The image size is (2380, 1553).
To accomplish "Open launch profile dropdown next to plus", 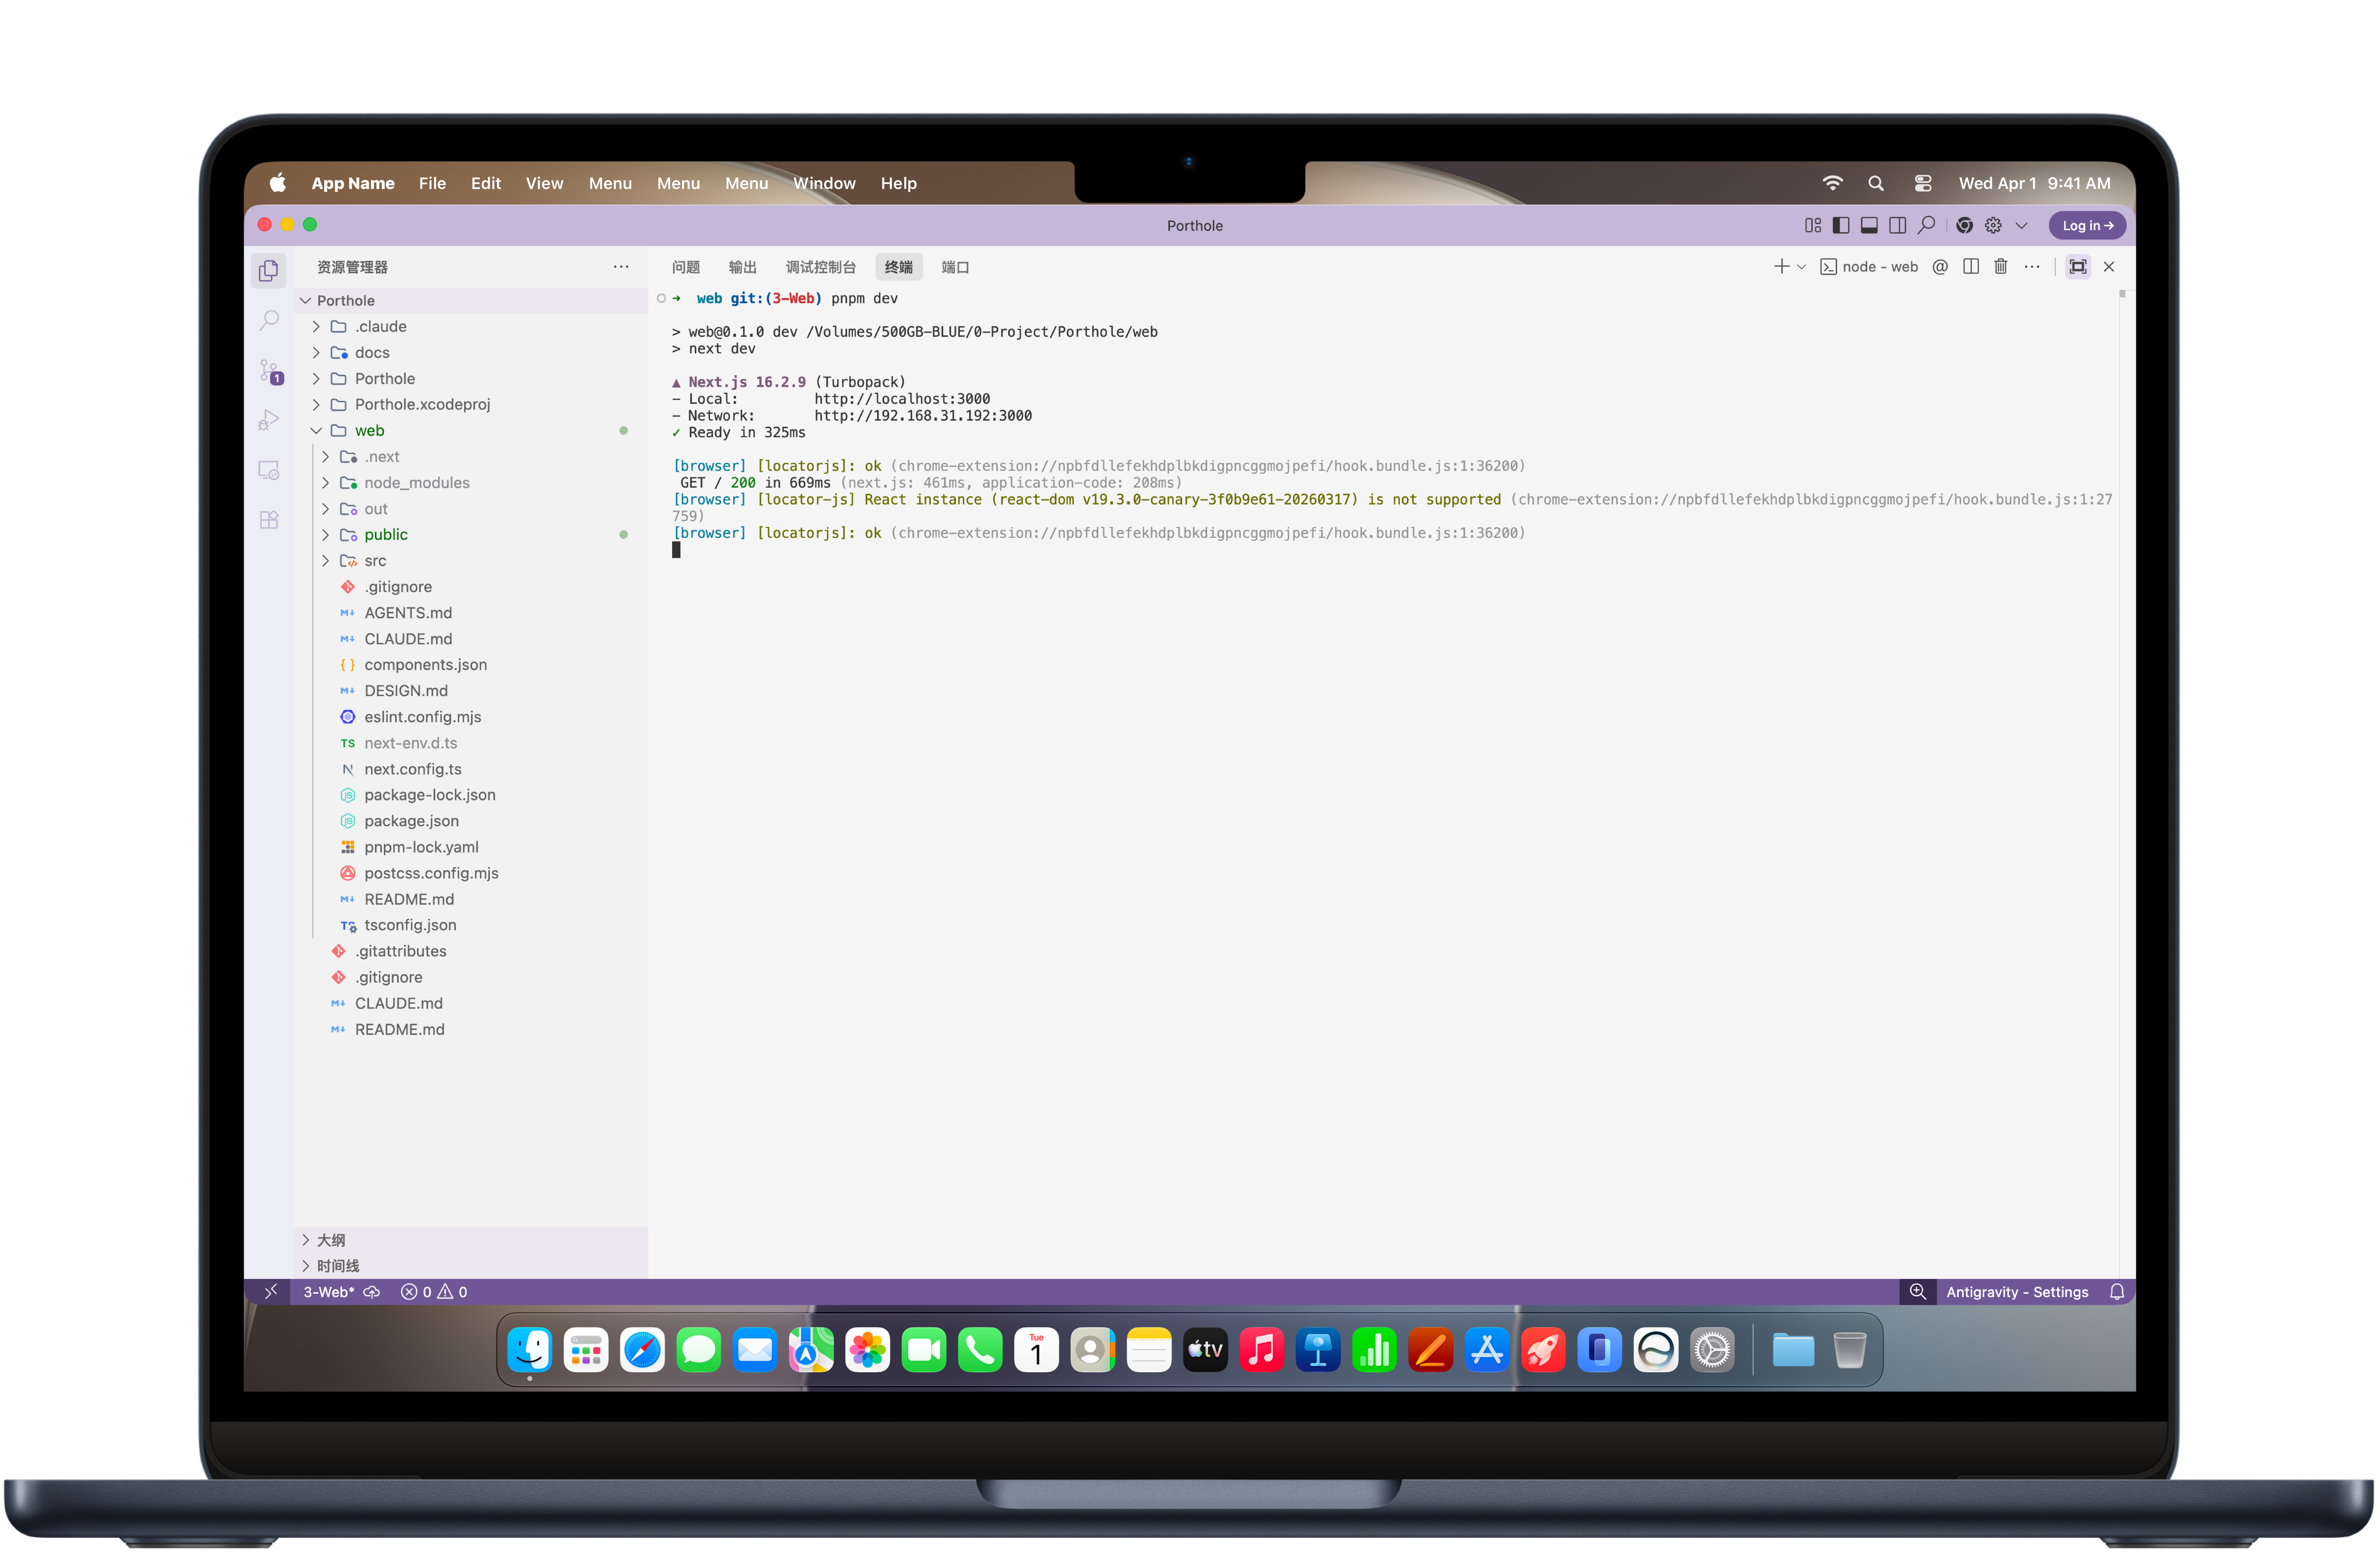I will pyautogui.click(x=1801, y=266).
